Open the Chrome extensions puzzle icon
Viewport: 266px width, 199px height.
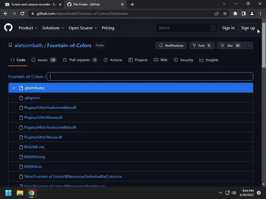coord(235,13)
